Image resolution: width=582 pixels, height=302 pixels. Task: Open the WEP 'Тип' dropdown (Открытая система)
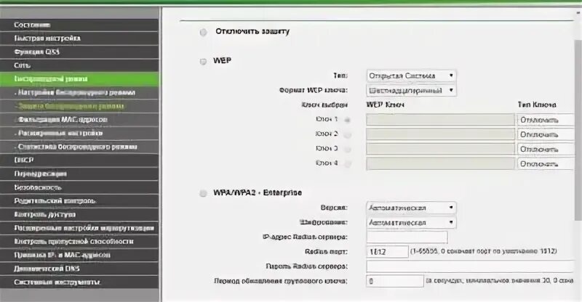coord(411,75)
